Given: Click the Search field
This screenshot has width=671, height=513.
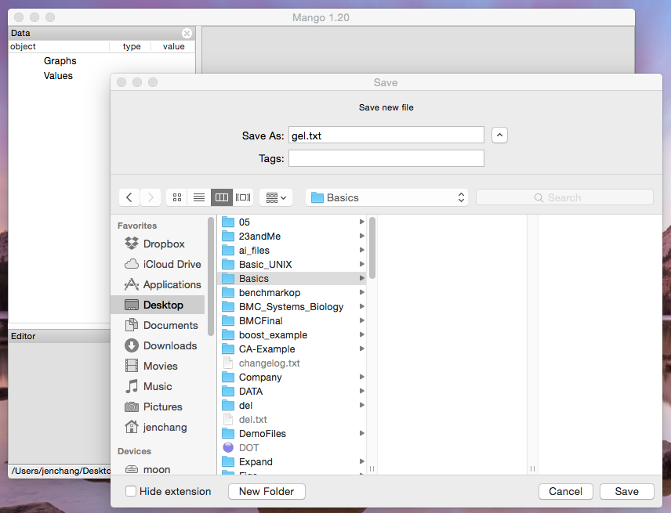Looking at the screenshot, I should 564,197.
